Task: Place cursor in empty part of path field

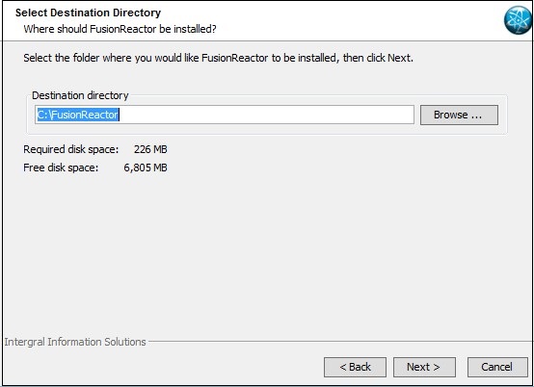Action: pos(266,115)
